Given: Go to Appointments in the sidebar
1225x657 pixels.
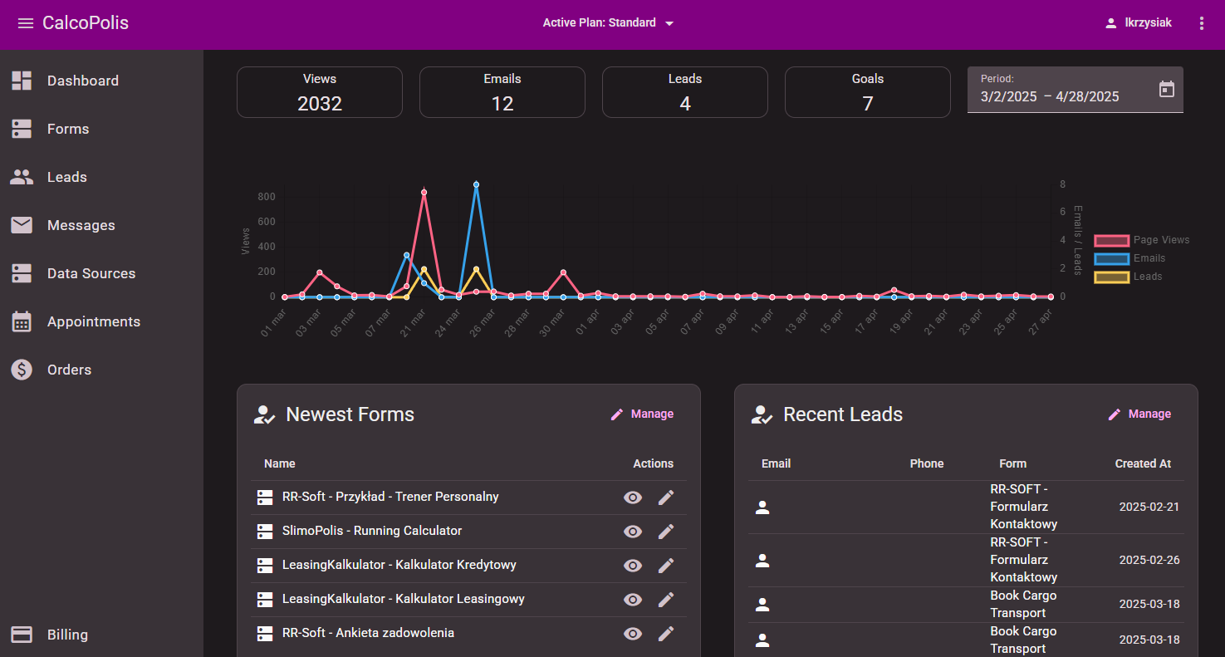Looking at the screenshot, I should click(x=93, y=321).
